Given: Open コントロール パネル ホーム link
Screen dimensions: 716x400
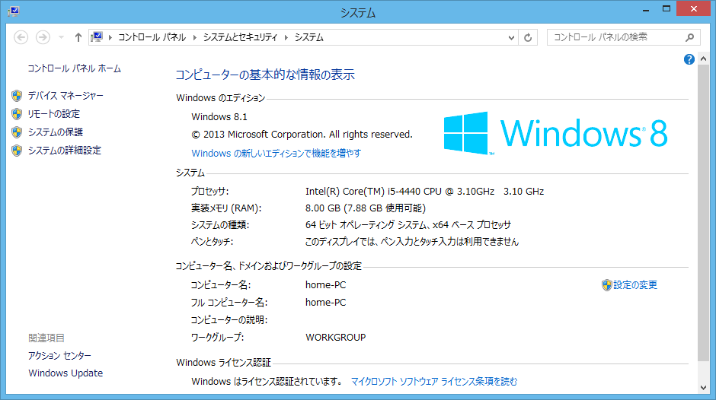Looking at the screenshot, I should click(75, 68).
